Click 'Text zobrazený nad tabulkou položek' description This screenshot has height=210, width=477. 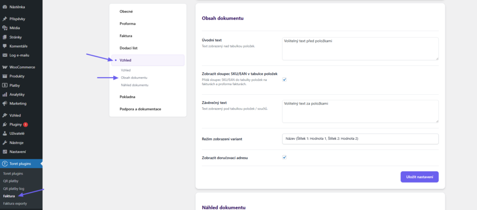pos(228,46)
